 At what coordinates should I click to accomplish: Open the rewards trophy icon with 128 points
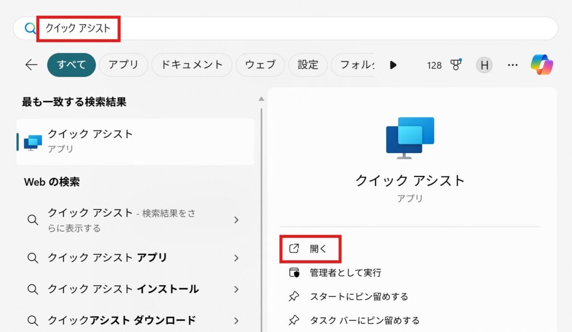(456, 65)
